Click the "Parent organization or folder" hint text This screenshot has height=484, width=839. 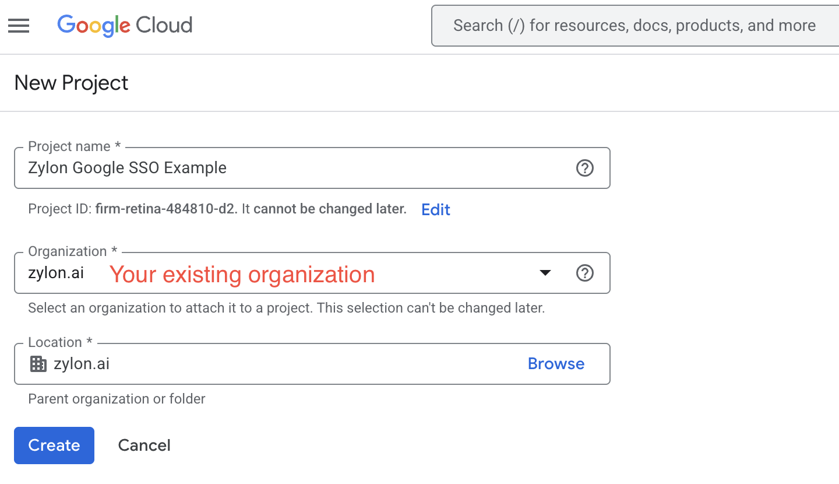(x=117, y=399)
